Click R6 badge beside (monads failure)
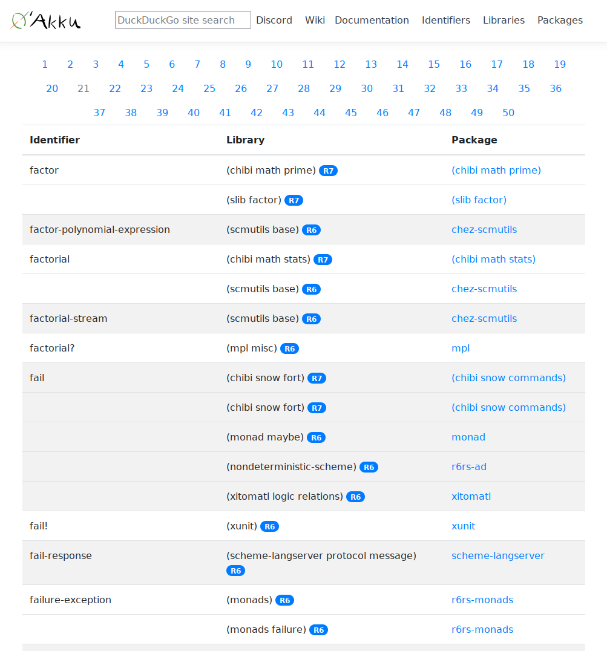607x651 pixels. pyautogui.click(x=318, y=630)
